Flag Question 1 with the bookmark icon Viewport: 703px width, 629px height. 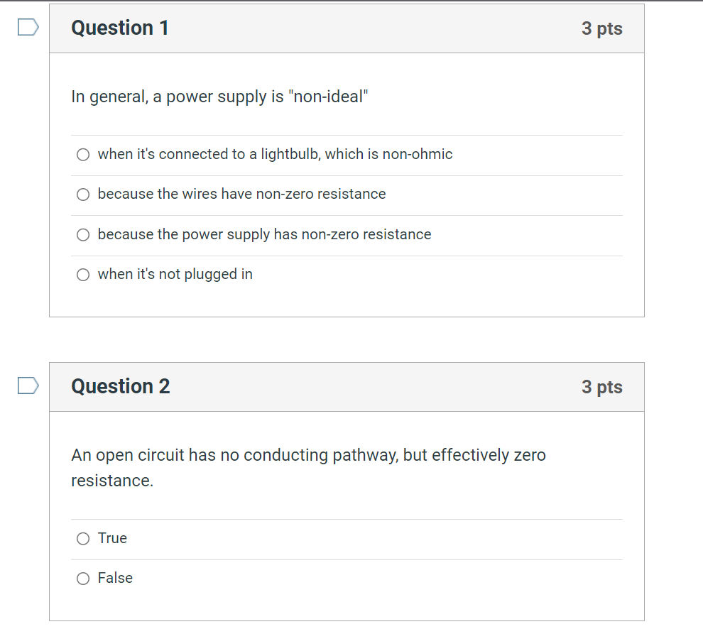point(28,28)
